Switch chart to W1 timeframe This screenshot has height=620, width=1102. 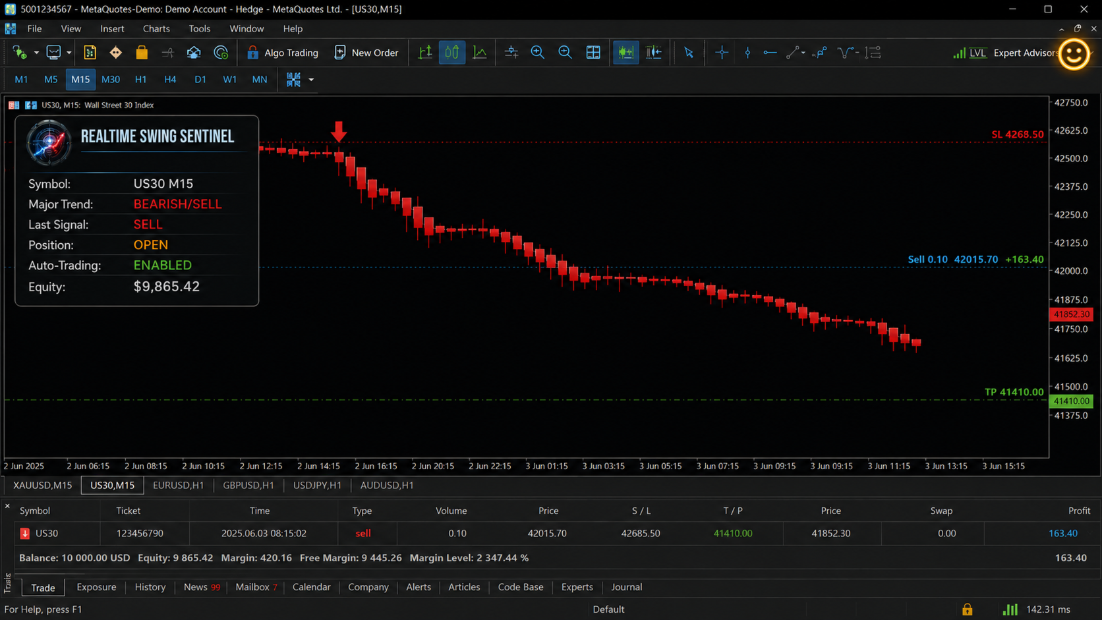click(x=229, y=79)
